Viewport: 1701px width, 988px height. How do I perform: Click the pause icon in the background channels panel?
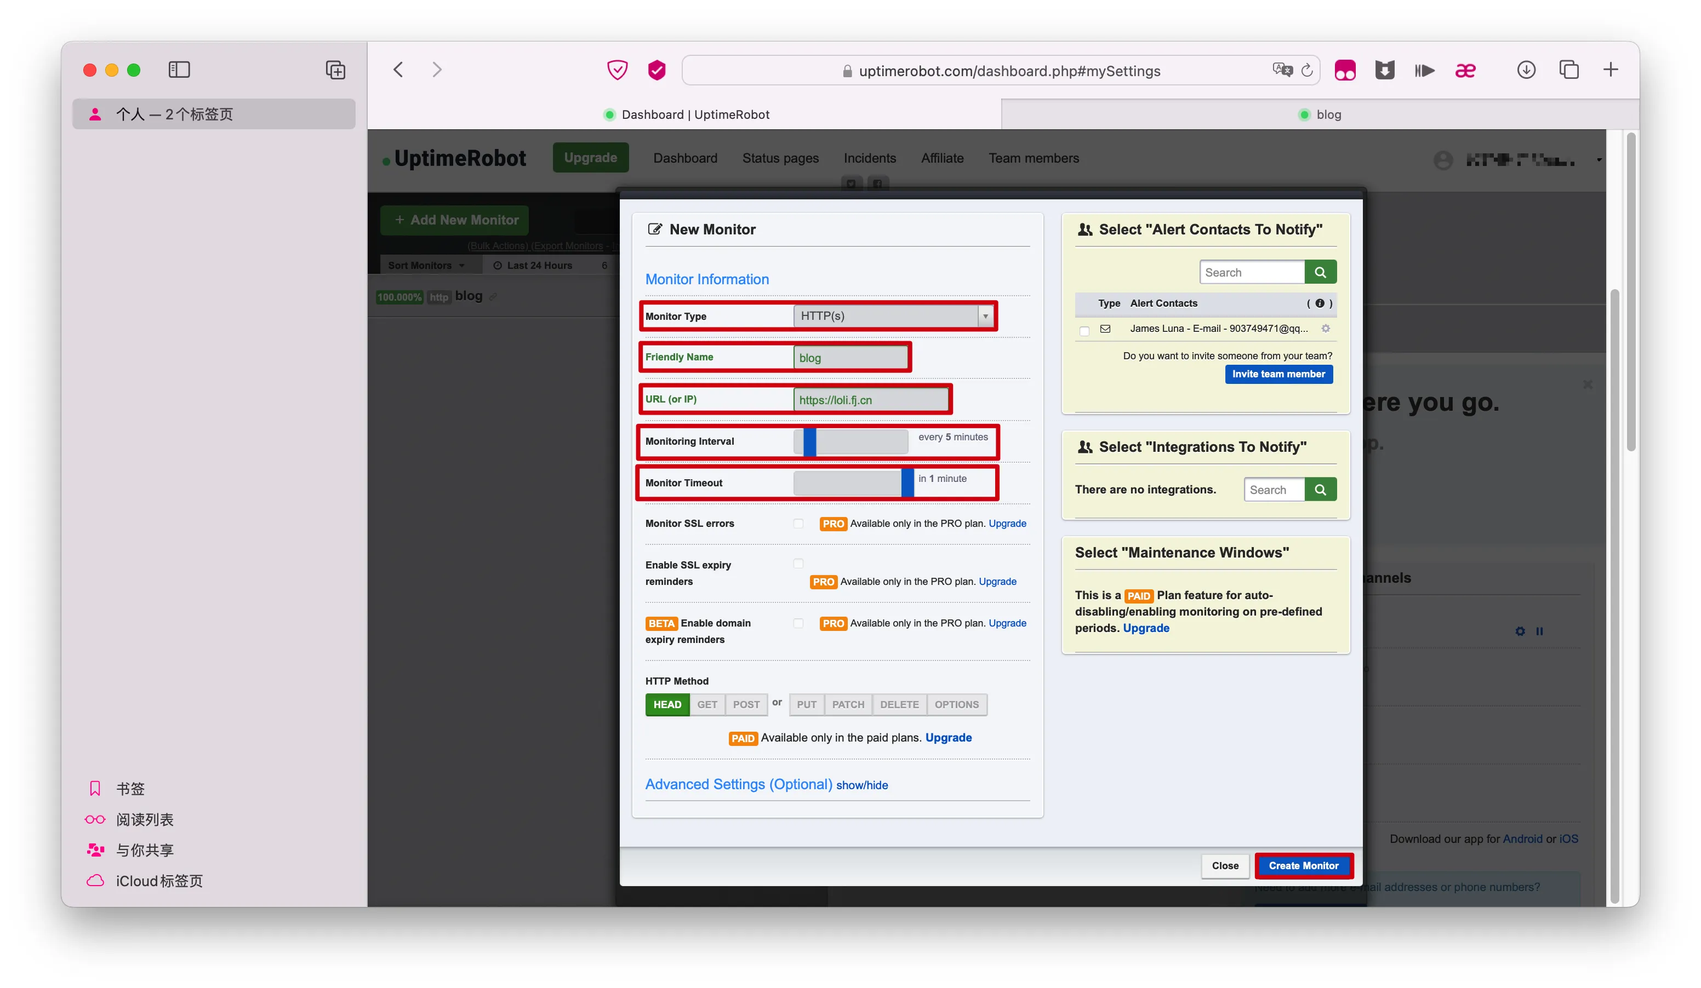click(x=1540, y=631)
